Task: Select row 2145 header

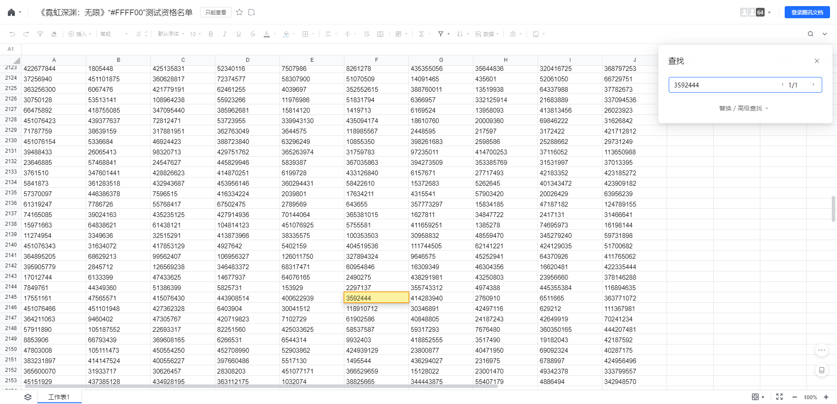Action: click(x=11, y=297)
